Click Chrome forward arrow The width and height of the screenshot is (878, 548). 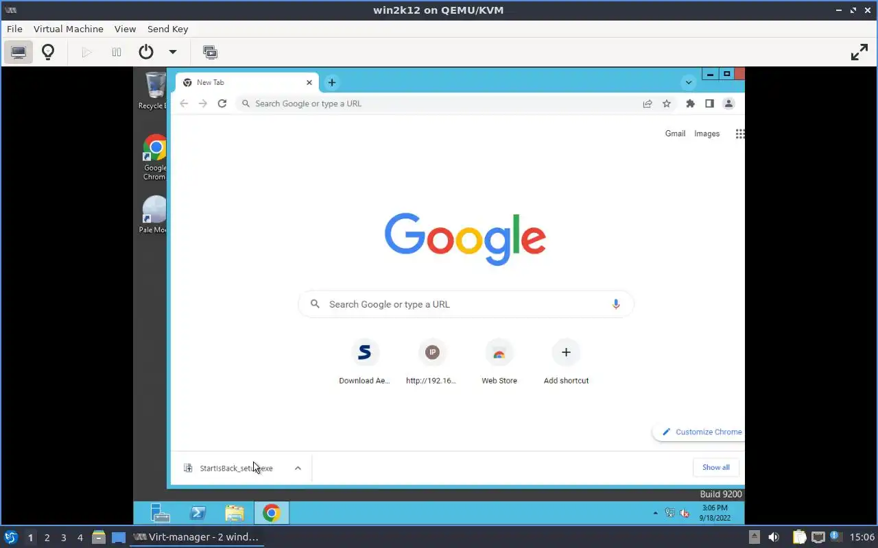pos(203,103)
